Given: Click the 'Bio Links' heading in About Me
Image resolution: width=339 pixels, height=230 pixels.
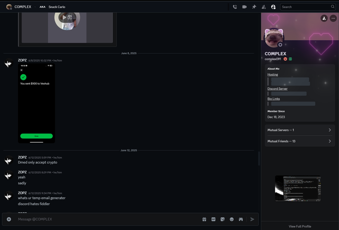Looking at the screenshot, I should 273,99.
